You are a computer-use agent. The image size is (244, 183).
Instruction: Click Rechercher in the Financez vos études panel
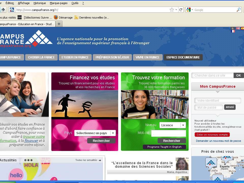click(x=101, y=141)
